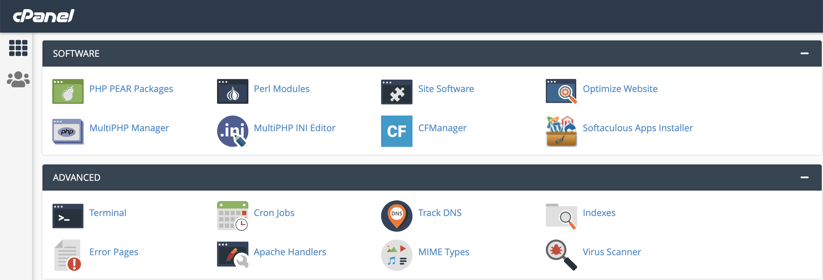This screenshot has width=823, height=280.
Task: Click the Error Pages document icon
Action: [x=68, y=255]
